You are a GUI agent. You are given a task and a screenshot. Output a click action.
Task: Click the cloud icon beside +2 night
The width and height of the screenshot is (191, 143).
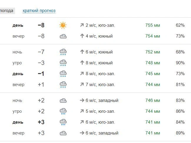point(63,101)
